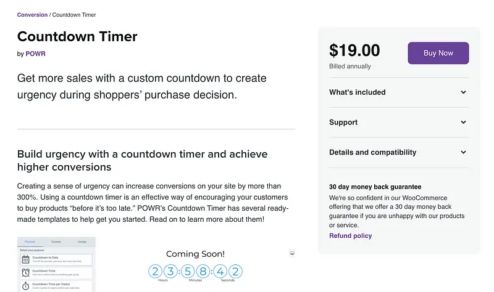
Task: Switch to the Purpose tab
Action: [30, 242]
